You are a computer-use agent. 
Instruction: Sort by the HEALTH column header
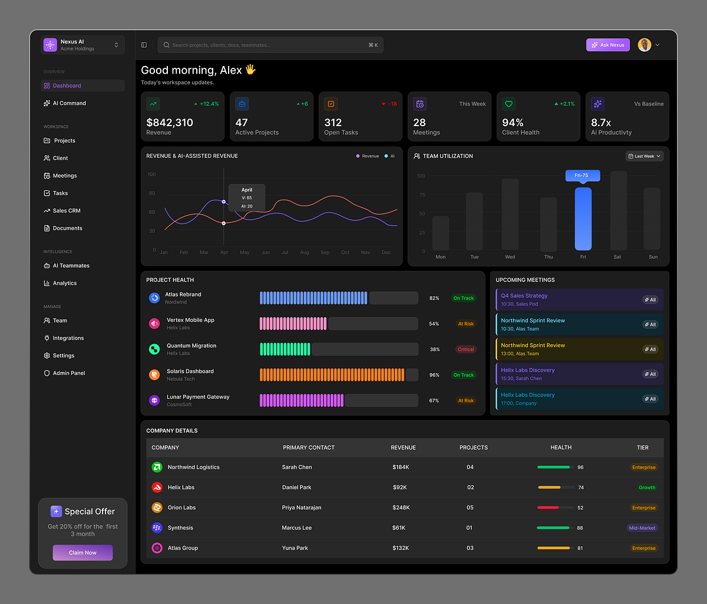(561, 447)
